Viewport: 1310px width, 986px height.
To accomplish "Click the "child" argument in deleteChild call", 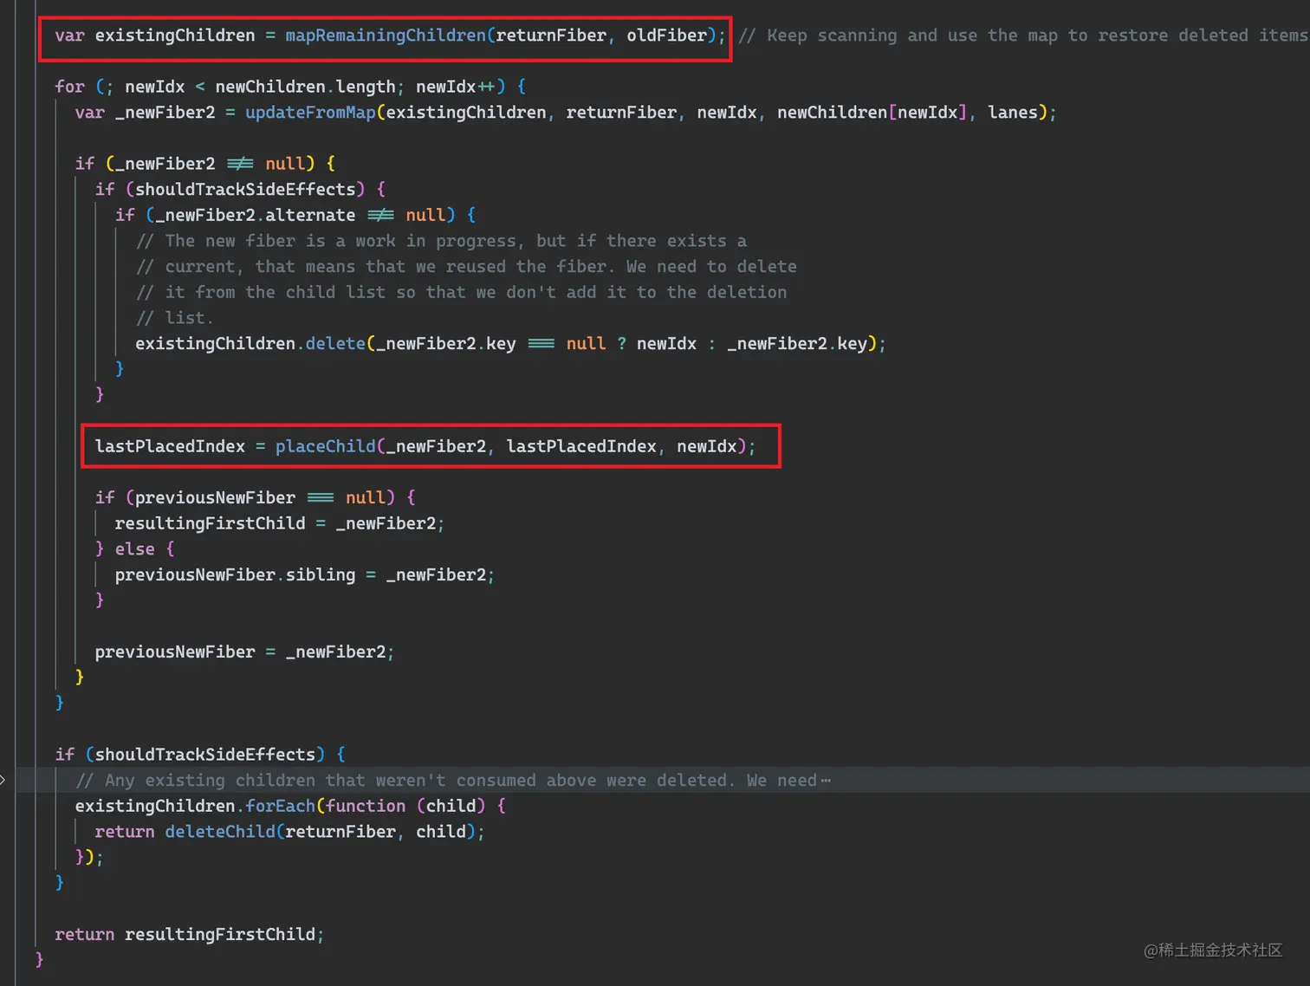I will click(441, 832).
